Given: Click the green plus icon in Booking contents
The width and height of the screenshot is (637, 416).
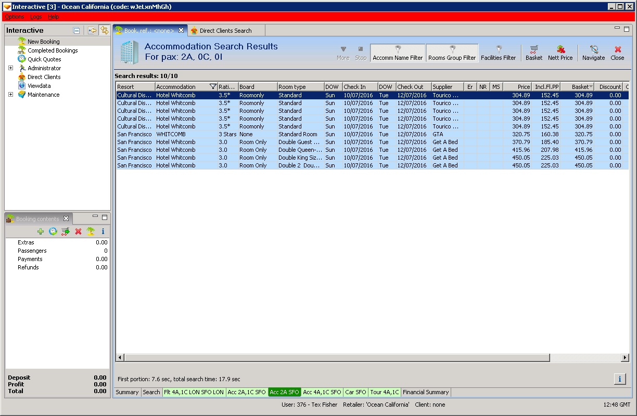Looking at the screenshot, I should [x=41, y=231].
